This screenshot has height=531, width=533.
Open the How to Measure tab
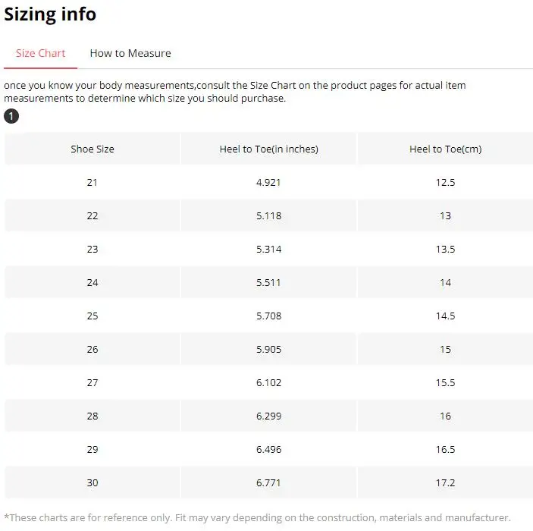coord(130,53)
